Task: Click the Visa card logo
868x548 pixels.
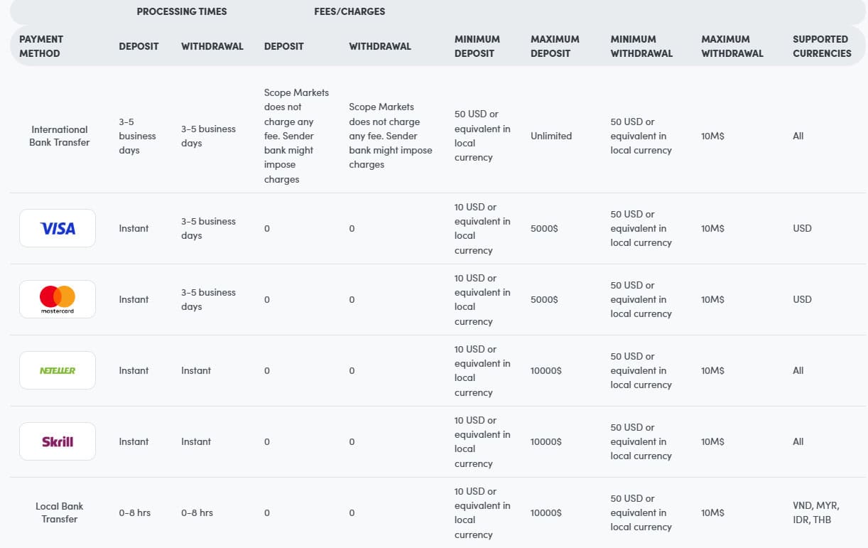Action: [58, 228]
